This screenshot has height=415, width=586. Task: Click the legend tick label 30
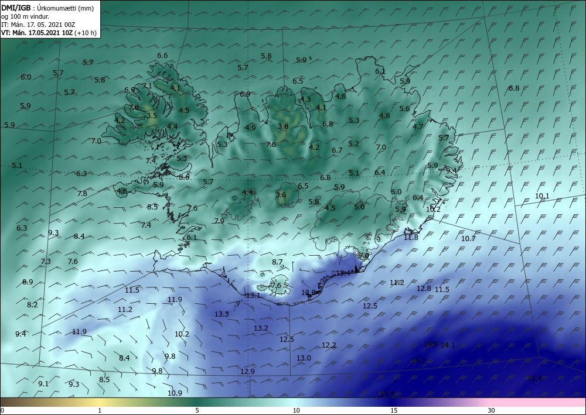coord(492,410)
